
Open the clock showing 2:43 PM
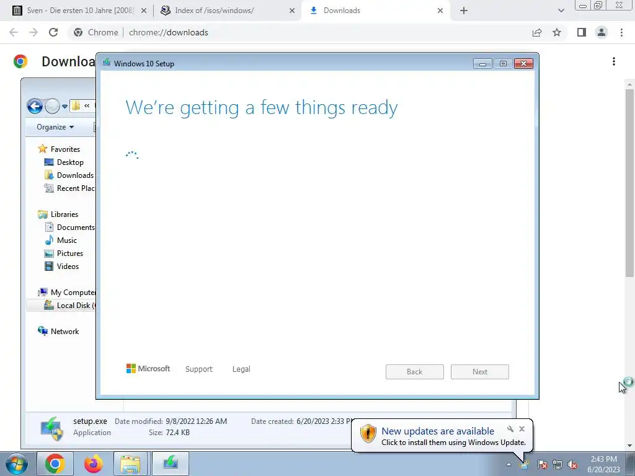tap(603, 464)
